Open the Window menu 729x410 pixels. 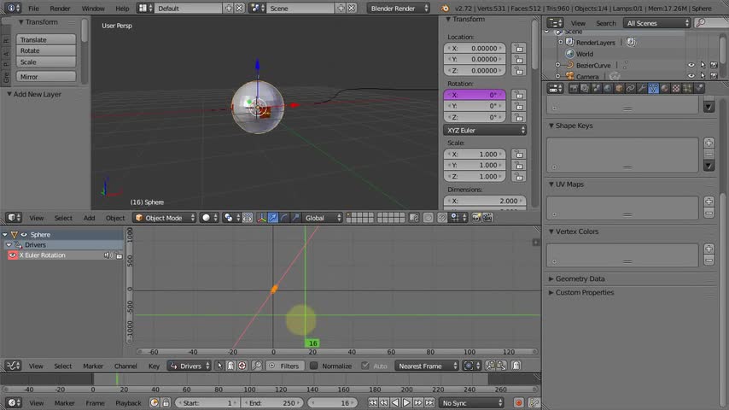[x=93, y=9]
